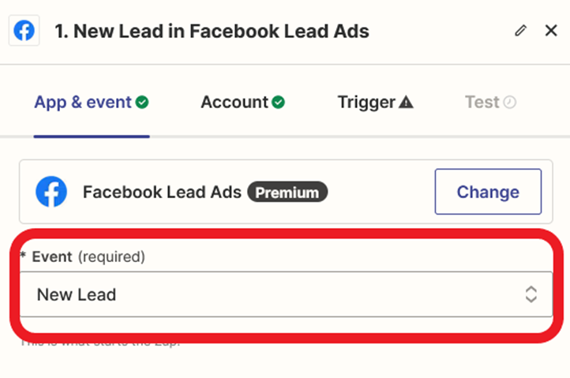The width and height of the screenshot is (570, 378).
Task: Click the Premium badge
Action: click(x=287, y=192)
